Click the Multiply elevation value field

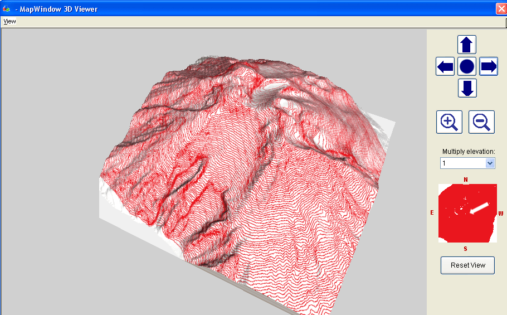coord(462,163)
